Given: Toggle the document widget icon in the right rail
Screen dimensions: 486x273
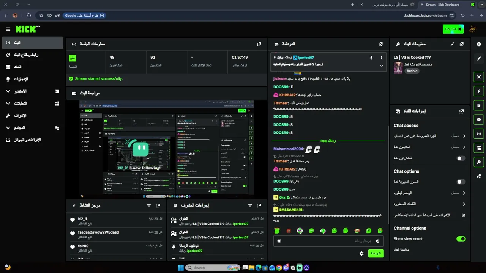Looking at the screenshot, I should 479,105.
